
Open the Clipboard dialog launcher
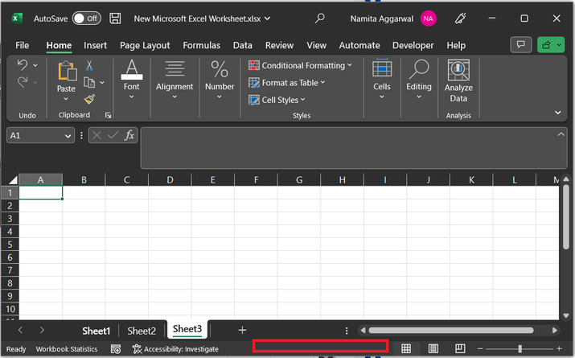108,115
